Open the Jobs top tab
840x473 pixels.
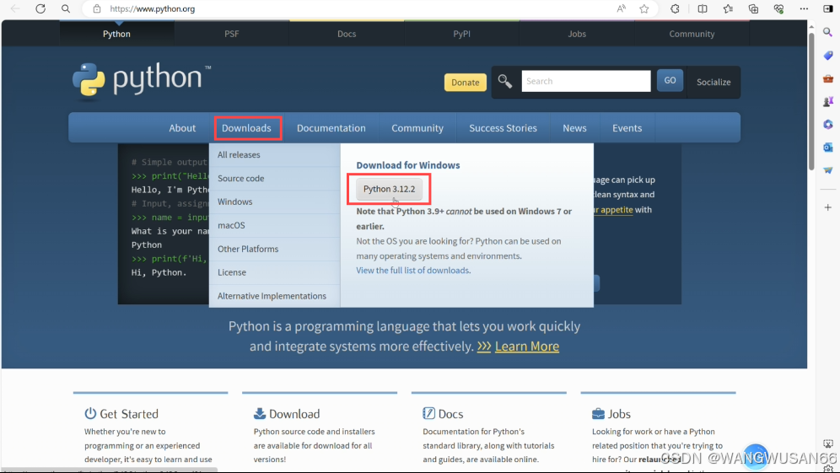pos(577,34)
